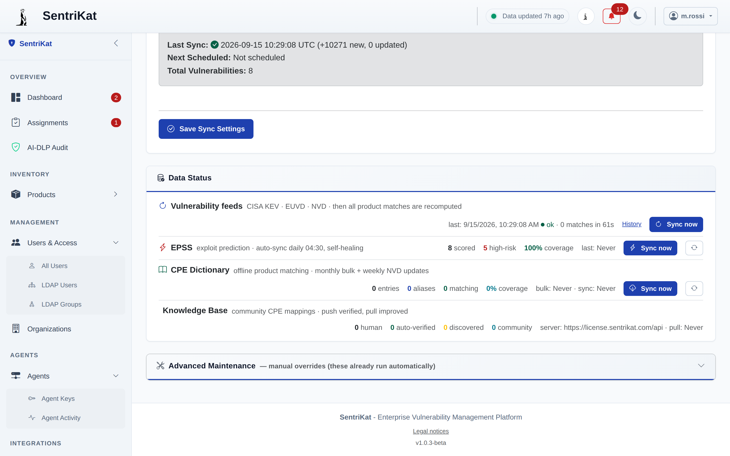Click the Vulnerability feeds refresh icon
This screenshot has height=456, width=730.
162,206
